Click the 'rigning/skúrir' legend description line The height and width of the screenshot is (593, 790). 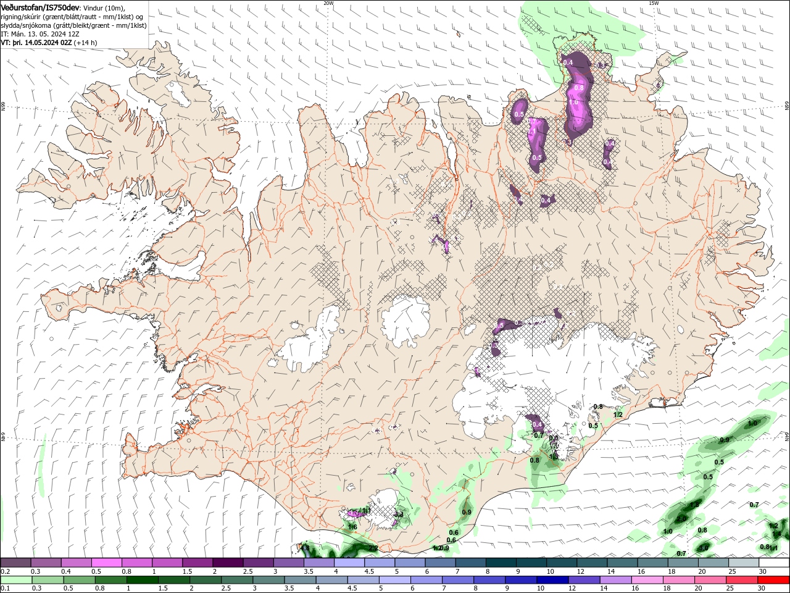tap(72, 16)
